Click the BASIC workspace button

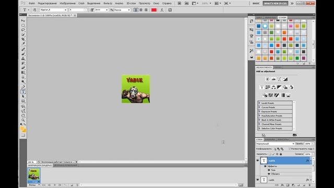tap(256, 3)
